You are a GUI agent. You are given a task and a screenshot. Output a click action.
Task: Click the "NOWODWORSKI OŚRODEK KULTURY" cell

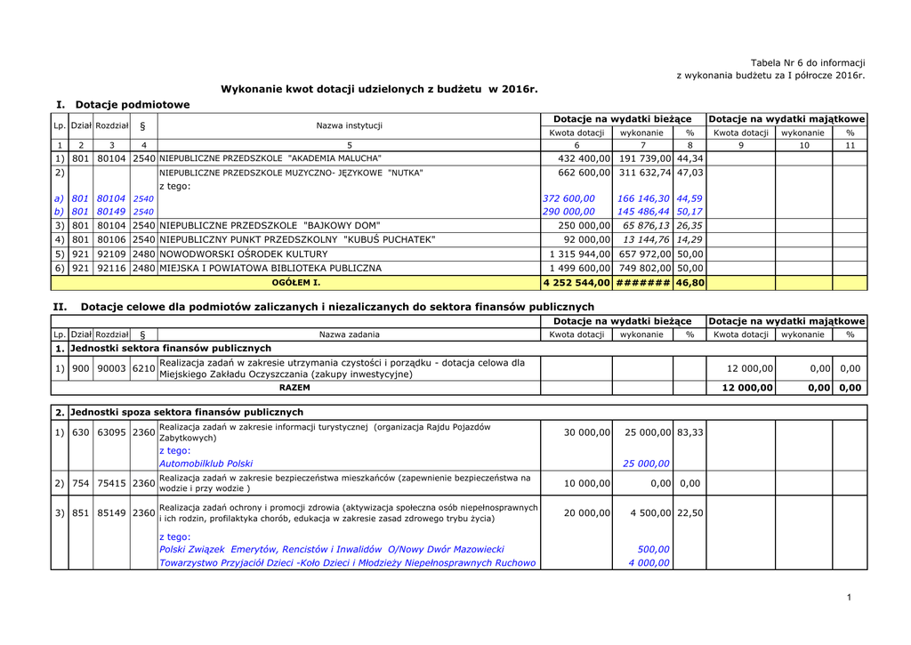[244, 254]
